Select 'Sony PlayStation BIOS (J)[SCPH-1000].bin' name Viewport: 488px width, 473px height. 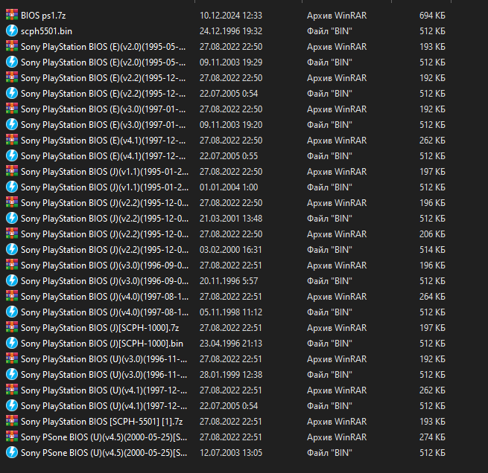click(x=102, y=344)
